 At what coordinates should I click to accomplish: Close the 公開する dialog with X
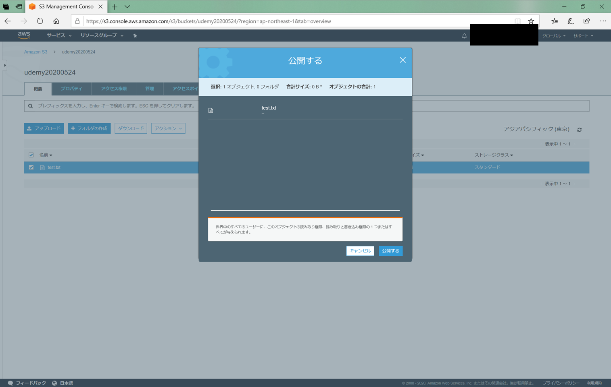[x=402, y=60]
